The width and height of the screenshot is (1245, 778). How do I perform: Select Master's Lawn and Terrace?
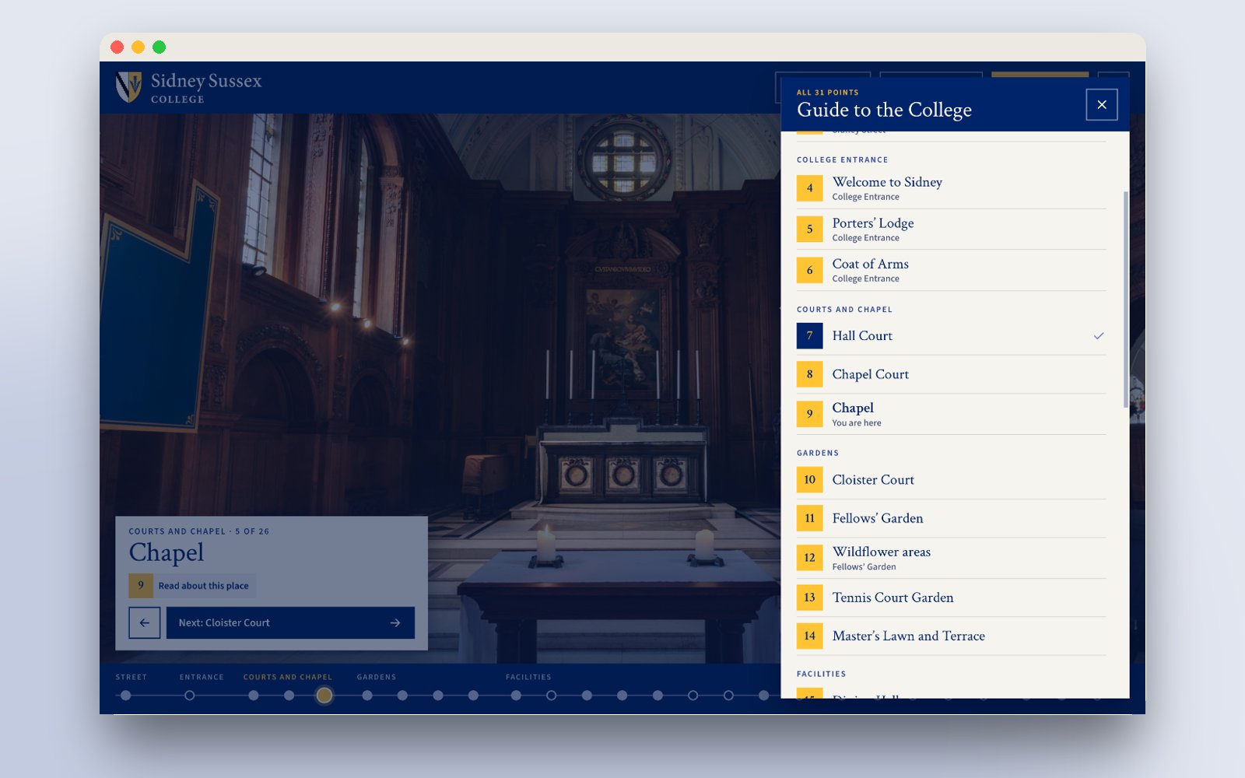[951, 636]
